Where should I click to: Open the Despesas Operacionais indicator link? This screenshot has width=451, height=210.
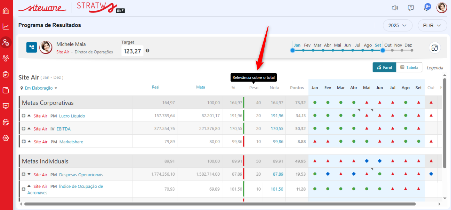[x=81, y=175]
